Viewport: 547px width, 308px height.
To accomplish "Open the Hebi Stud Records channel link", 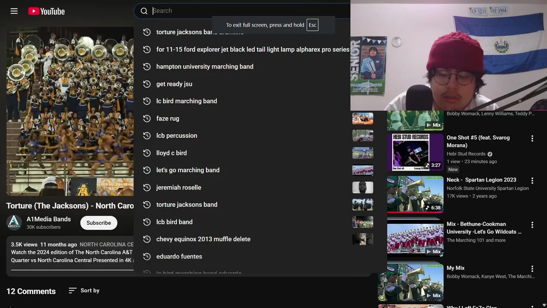I will [466, 154].
